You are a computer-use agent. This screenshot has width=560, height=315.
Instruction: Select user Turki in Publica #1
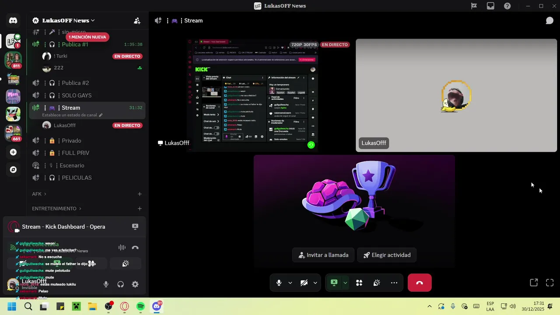[92, 56]
